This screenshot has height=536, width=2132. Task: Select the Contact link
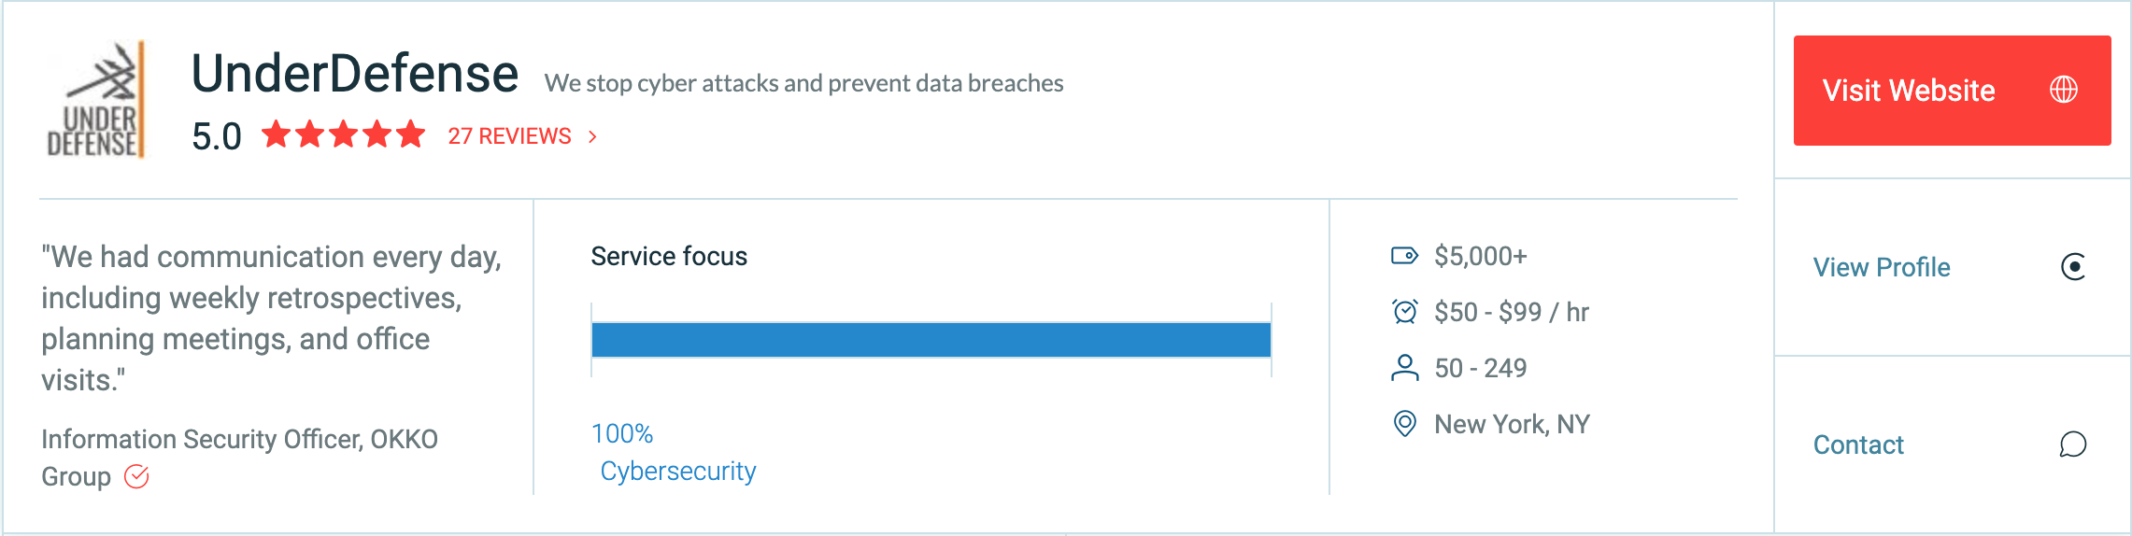coord(1858,444)
